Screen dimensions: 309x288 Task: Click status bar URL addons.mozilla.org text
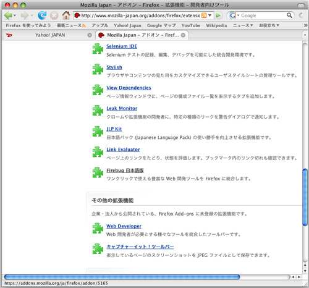[56, 283]
